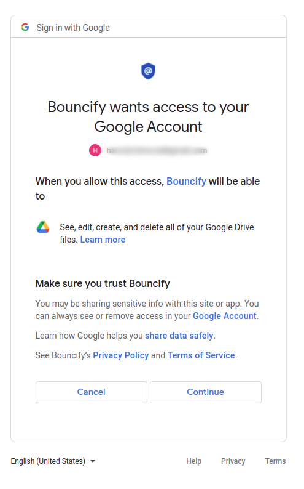The image size is (304, 489).
Task: Open the Bouncify app link
Action: 186,181
